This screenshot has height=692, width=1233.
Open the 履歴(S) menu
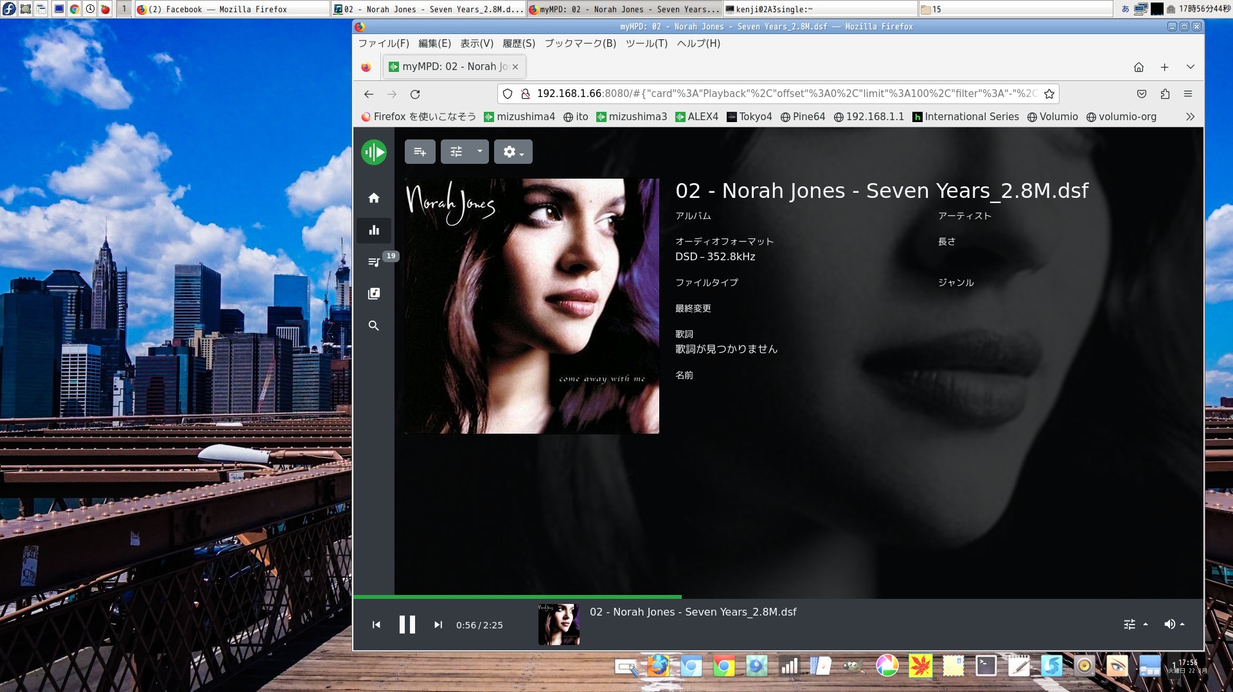coord(519,44)
